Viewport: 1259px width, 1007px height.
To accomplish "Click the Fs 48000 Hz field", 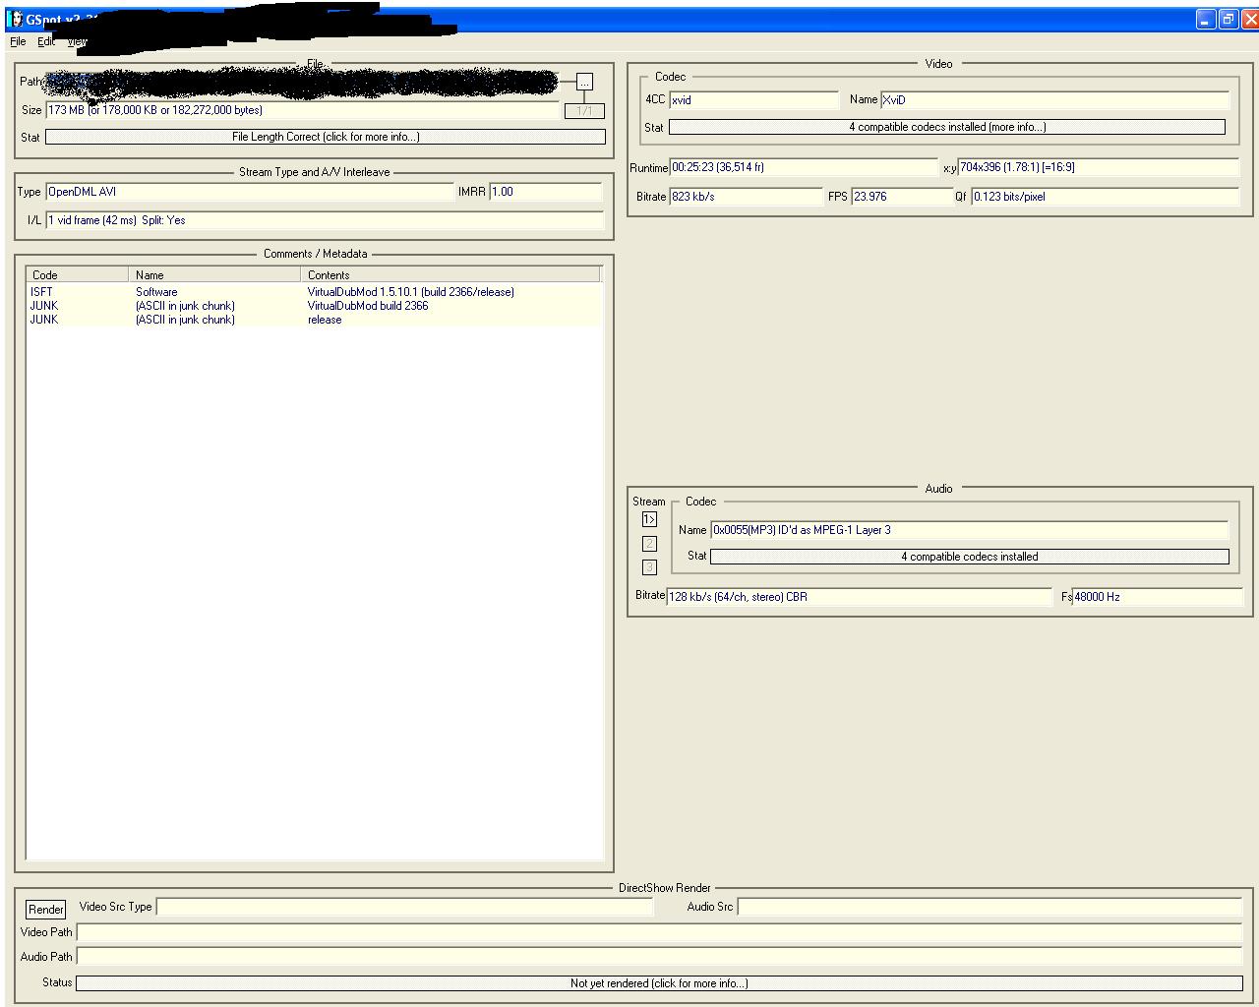I will tap(1158, 597).
